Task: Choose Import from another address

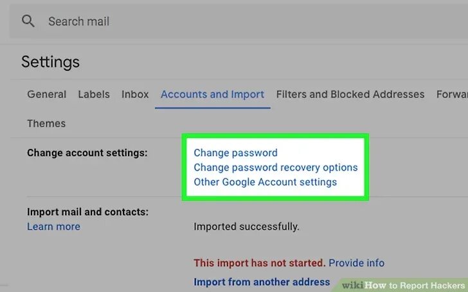Action: click(262, 282)
